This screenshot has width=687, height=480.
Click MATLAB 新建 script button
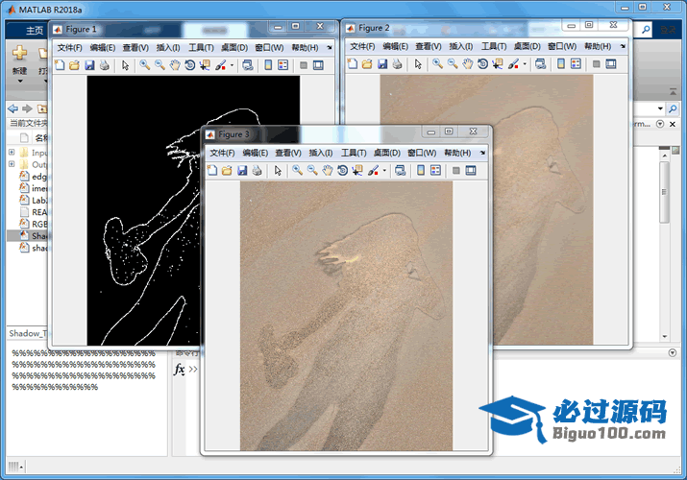click(19, 60)
